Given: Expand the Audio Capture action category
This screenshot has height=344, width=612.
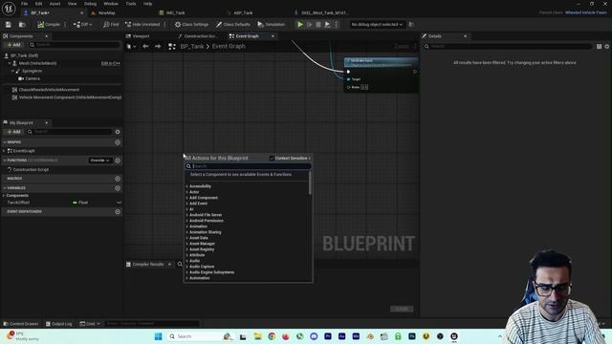Looking at the screenshot, I should coord(187,267).
